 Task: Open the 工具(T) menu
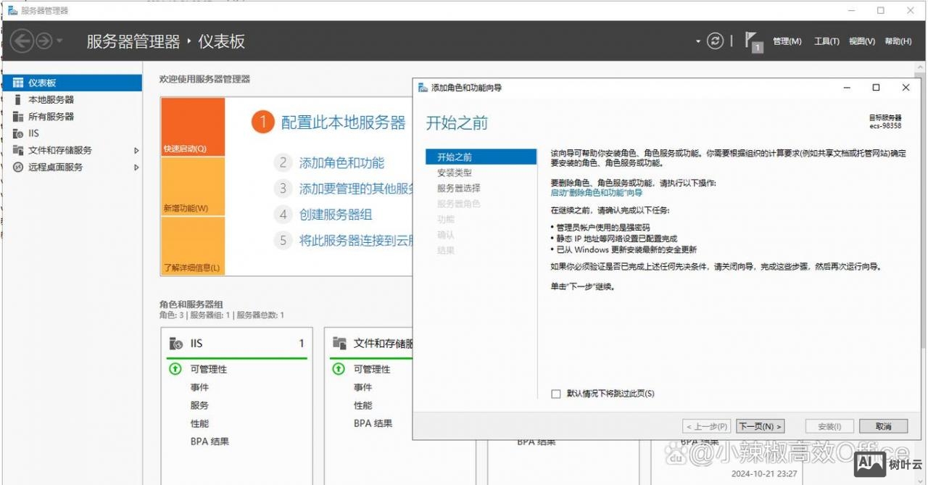coord(826,41)
